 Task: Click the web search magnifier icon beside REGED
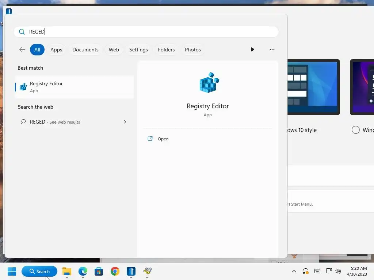[x=23, y=122]
